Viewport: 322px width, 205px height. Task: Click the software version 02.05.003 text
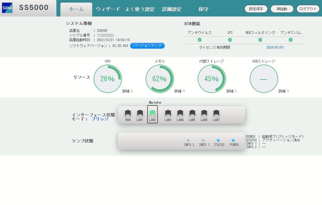120,46
